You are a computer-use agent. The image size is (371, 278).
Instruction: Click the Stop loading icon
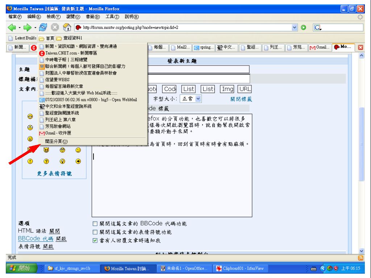(x=55, y=28)
